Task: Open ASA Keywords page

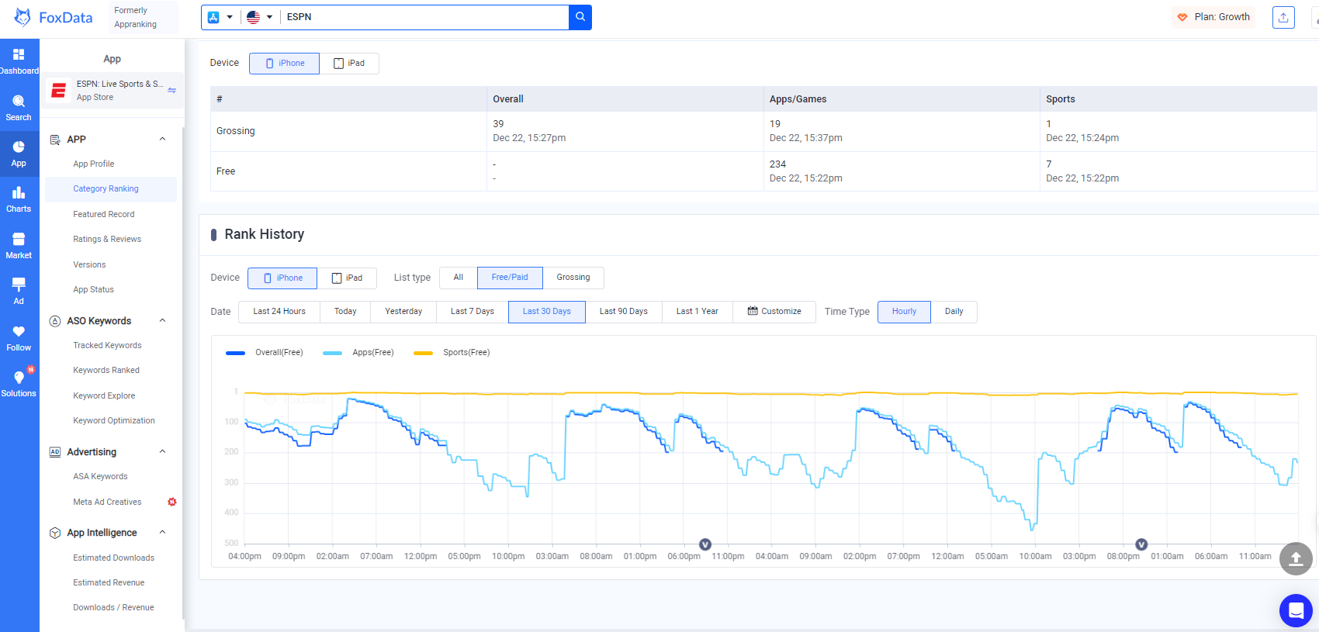Action: click(x=100, y=477)
